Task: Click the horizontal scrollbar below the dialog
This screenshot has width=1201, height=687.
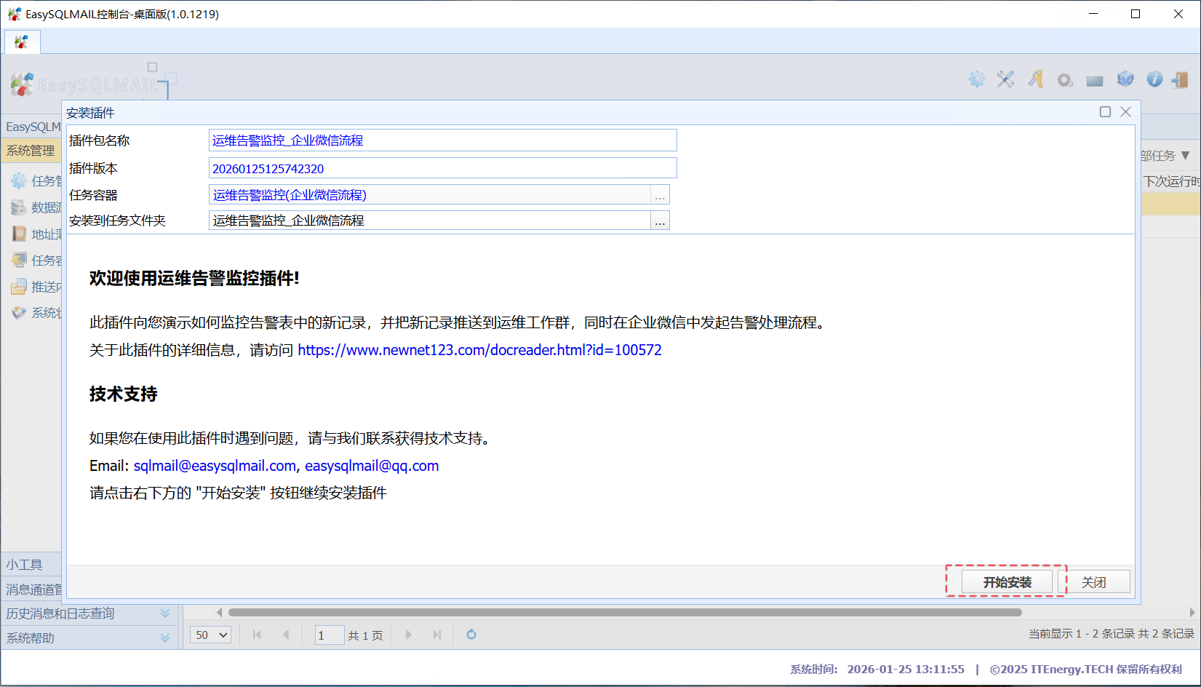Action: pos(624,613)
